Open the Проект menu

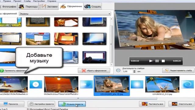17,1
